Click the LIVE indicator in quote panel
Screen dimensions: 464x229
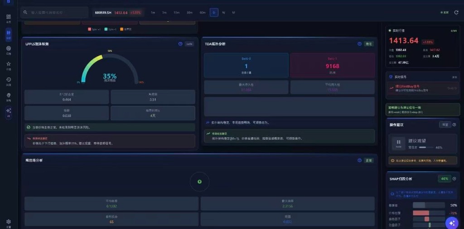coord(454,30)
